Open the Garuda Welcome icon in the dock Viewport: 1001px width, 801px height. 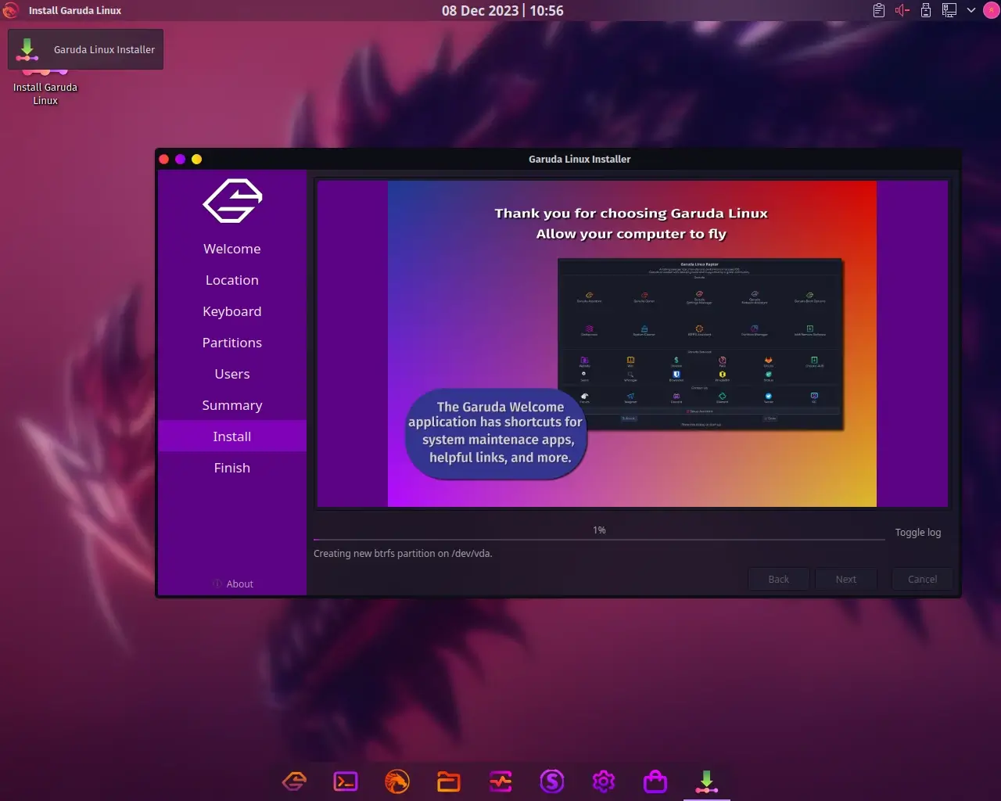294,781
